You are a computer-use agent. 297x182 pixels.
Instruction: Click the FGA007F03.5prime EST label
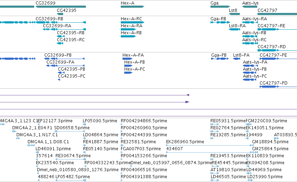point(141,149)
